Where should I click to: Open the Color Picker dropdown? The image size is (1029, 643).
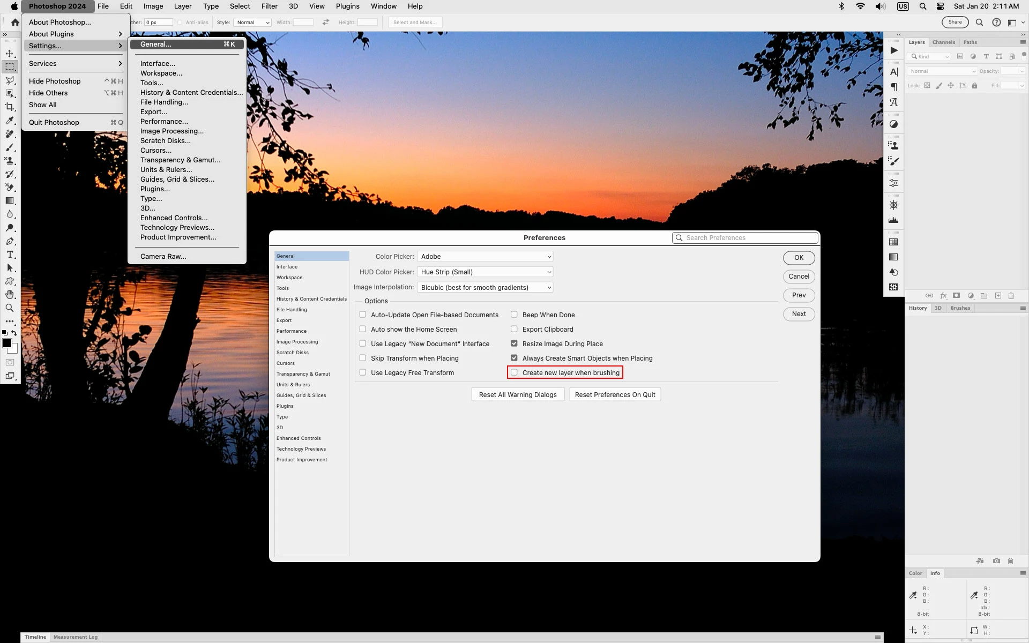484,257
